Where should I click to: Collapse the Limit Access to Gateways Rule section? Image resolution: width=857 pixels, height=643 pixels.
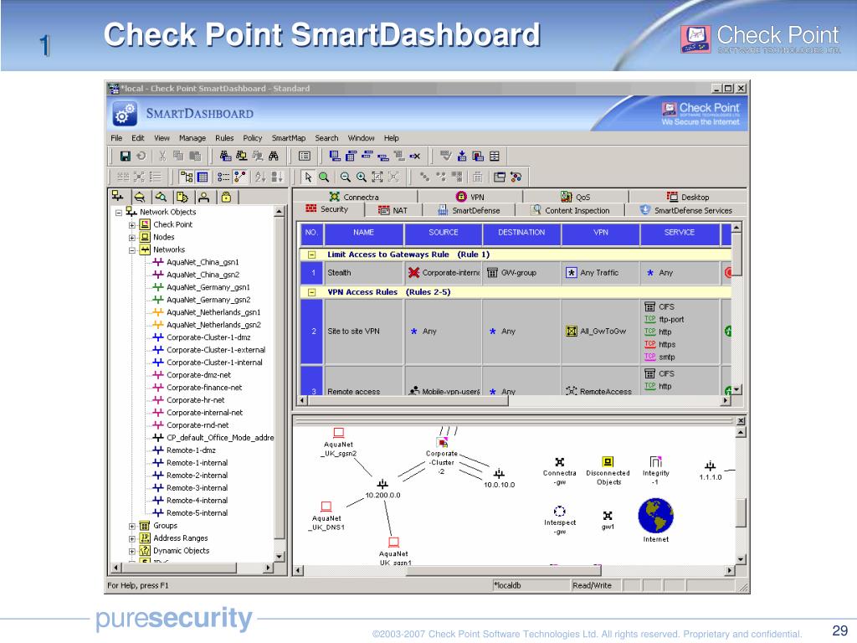click(x=311, y=255)
